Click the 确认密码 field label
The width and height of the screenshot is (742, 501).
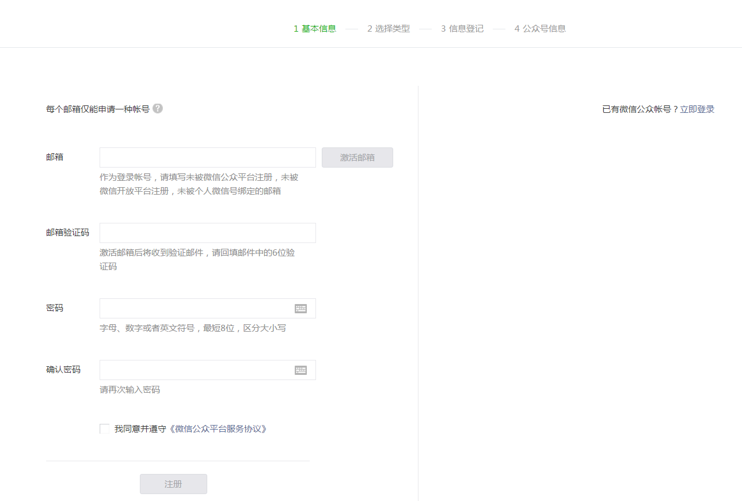[x=63, y=370]
